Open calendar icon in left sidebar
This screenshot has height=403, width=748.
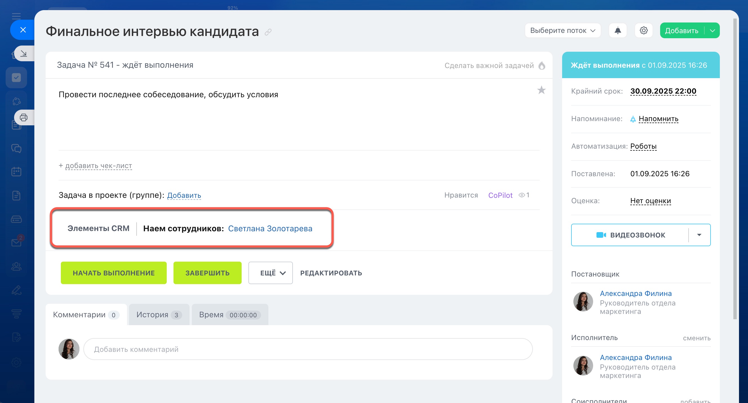point(16,171)
